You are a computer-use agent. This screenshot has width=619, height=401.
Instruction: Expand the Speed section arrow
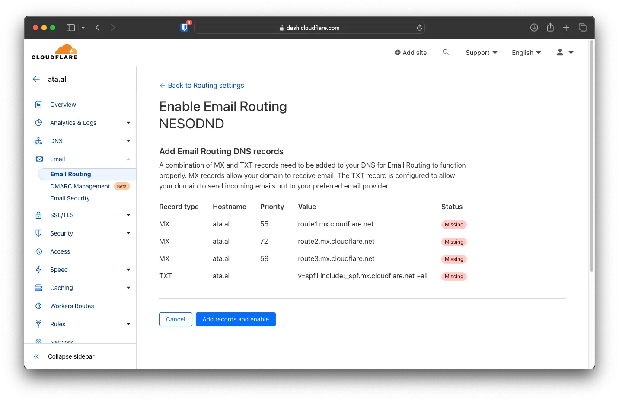(128, 270)
